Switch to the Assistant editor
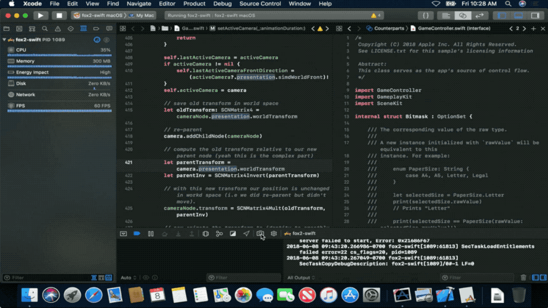The width and height of the screenshot is (548, 308). pyautogui.click(x=463, y=15)
